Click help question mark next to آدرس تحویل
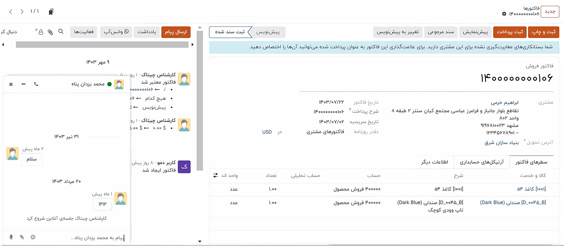Image resolution: width=564 pixels, height=250 pixels. pyautogui.click(x=524, y=141)
